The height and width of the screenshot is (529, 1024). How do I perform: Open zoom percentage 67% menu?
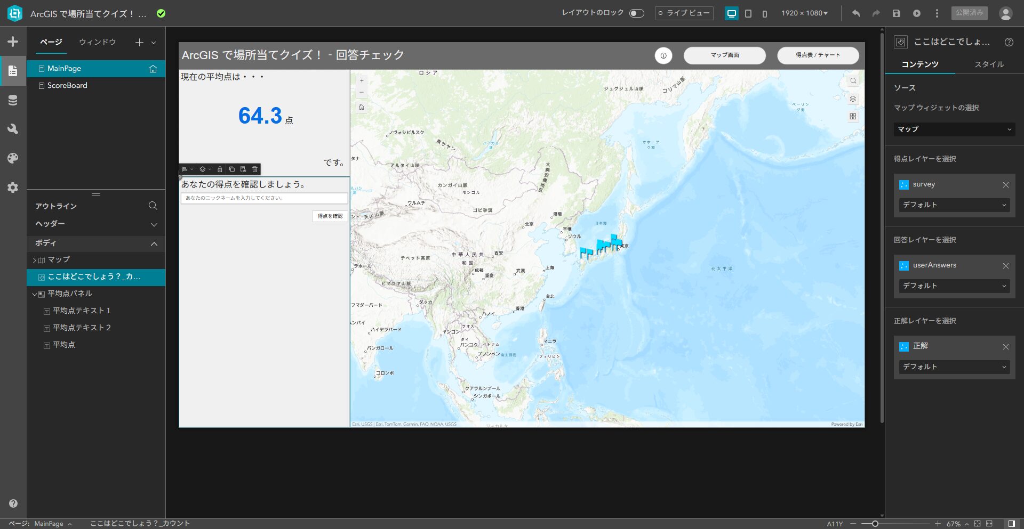[957, 524]
